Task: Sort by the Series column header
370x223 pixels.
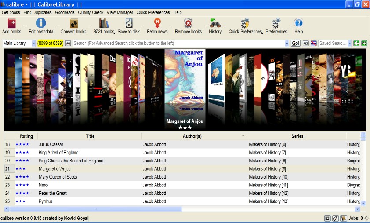Action: click(297, 136)
